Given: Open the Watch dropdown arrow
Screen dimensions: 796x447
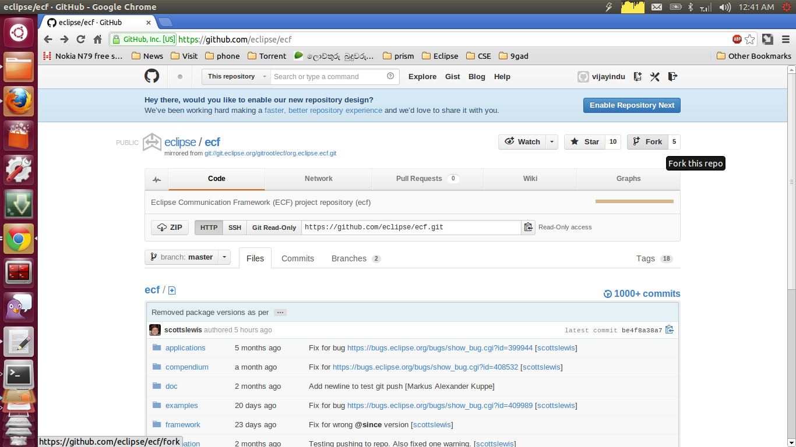Looking at the screenshot, I should coord(552,142).
